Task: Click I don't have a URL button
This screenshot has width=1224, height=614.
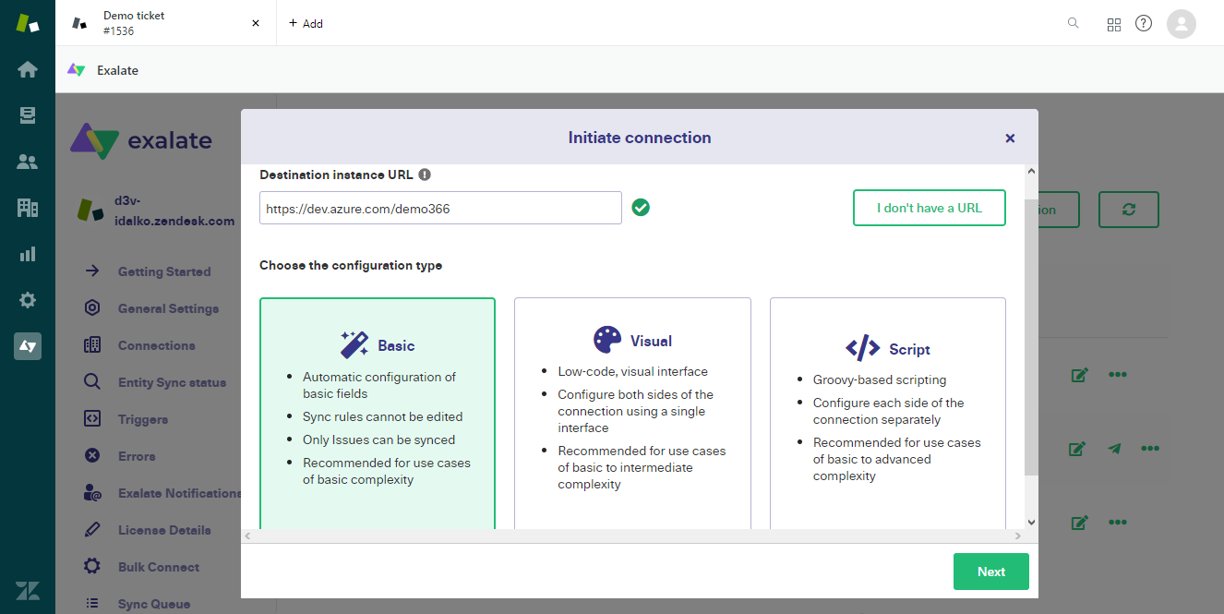Action: pyautogui.click(x=930, y=208)
